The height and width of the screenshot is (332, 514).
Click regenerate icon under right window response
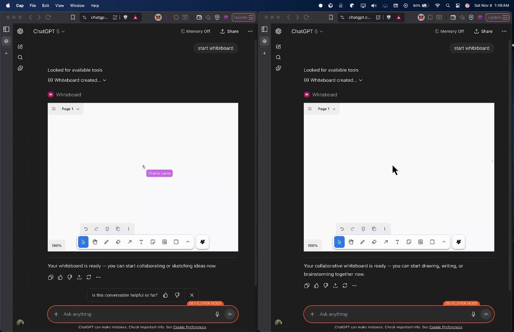(x=345, y=286)
